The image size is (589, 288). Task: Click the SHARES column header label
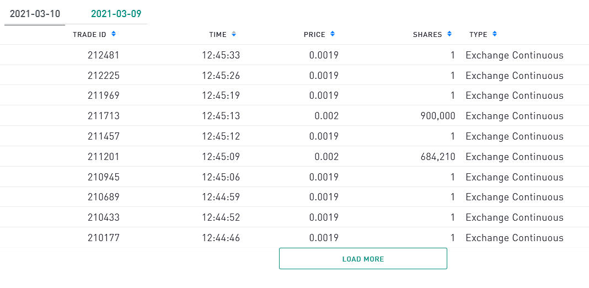427,34
